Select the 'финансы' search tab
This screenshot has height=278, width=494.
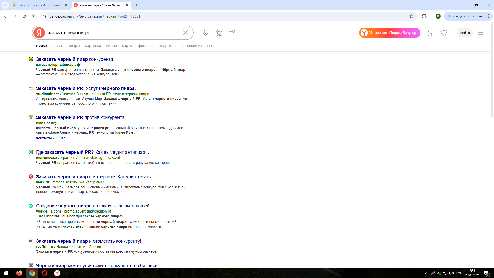pos(146,46)
